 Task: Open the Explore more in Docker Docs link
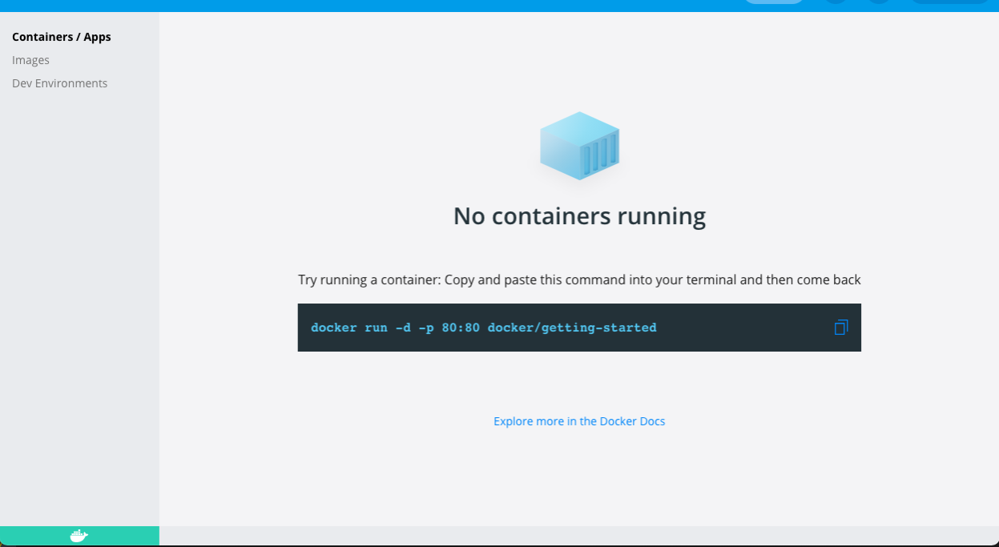[579, 421]
